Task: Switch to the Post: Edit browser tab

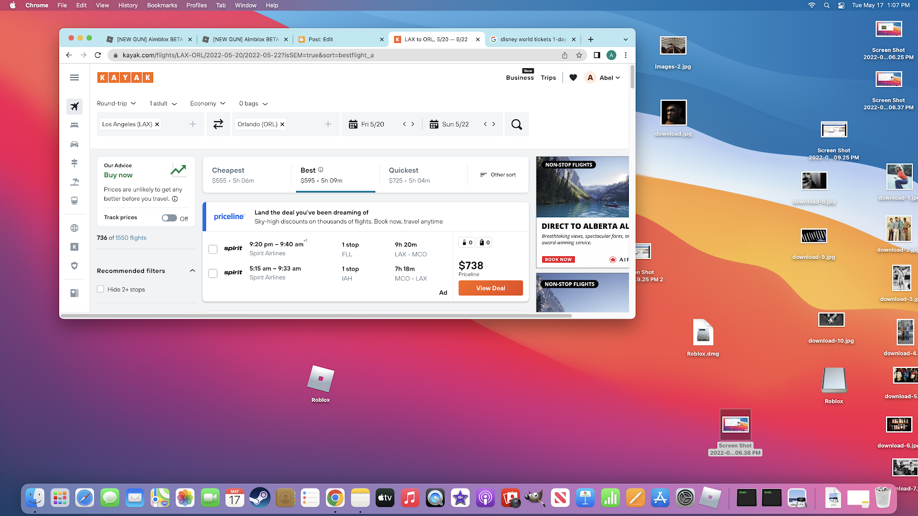Action: (341, 40)
